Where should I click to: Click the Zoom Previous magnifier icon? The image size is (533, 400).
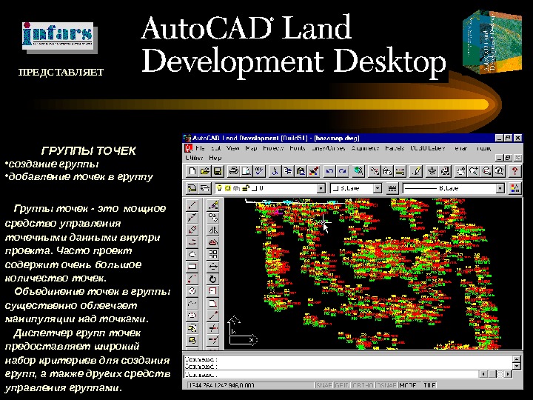pos(499,171)
